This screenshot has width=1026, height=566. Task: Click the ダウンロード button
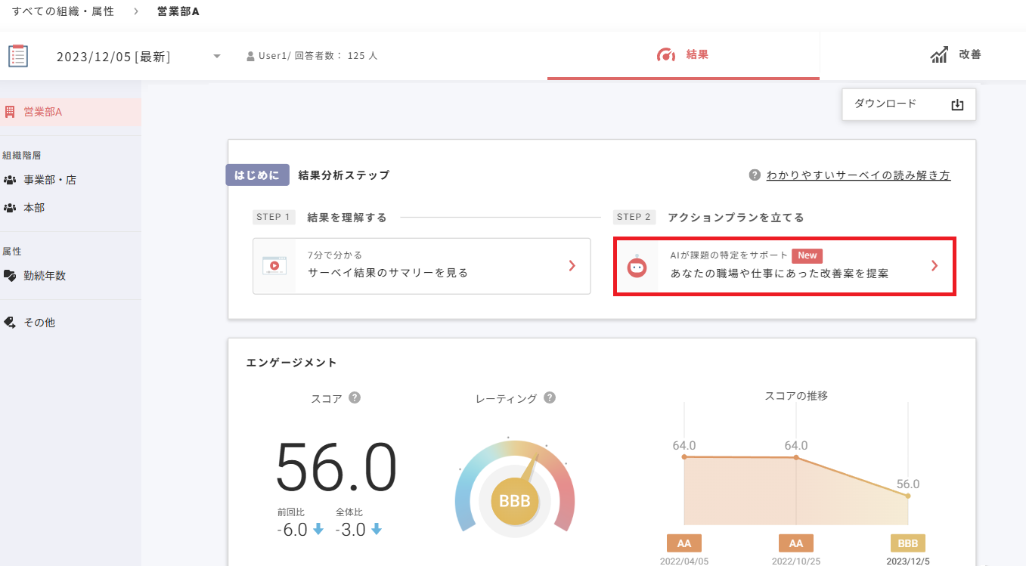[x=908, y=104]
